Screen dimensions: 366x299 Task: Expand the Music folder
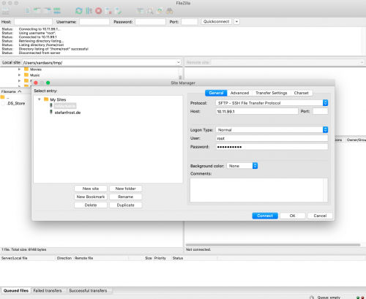pos(19,75)
